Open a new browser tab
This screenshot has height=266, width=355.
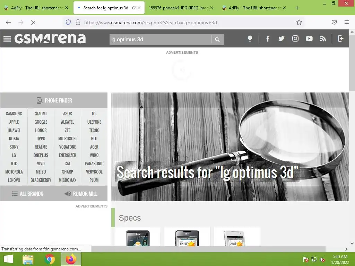[x=297, y=8]
